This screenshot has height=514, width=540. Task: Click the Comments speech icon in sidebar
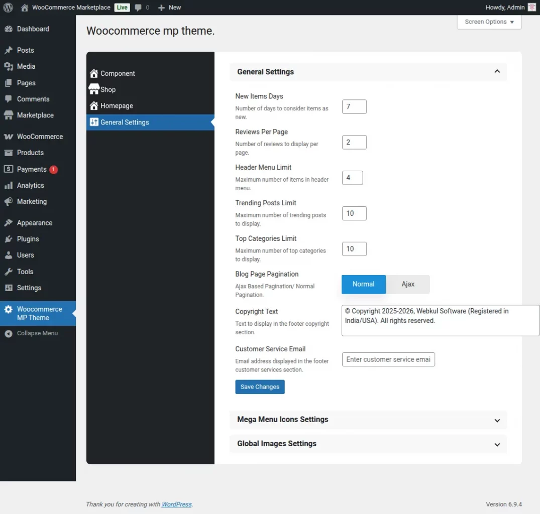[9, 99]
